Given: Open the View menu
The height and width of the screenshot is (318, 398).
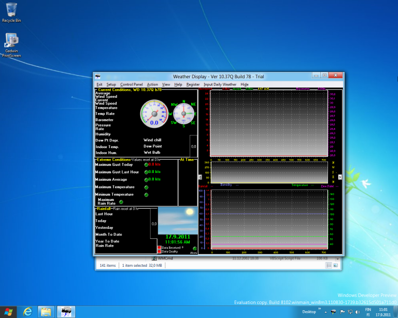Looking at the screenshot, I should 166,84.
